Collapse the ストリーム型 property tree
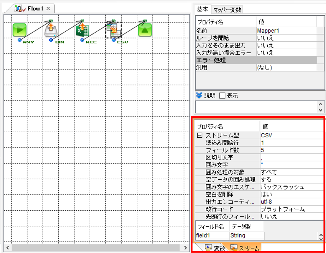 (x=200, y=135)
